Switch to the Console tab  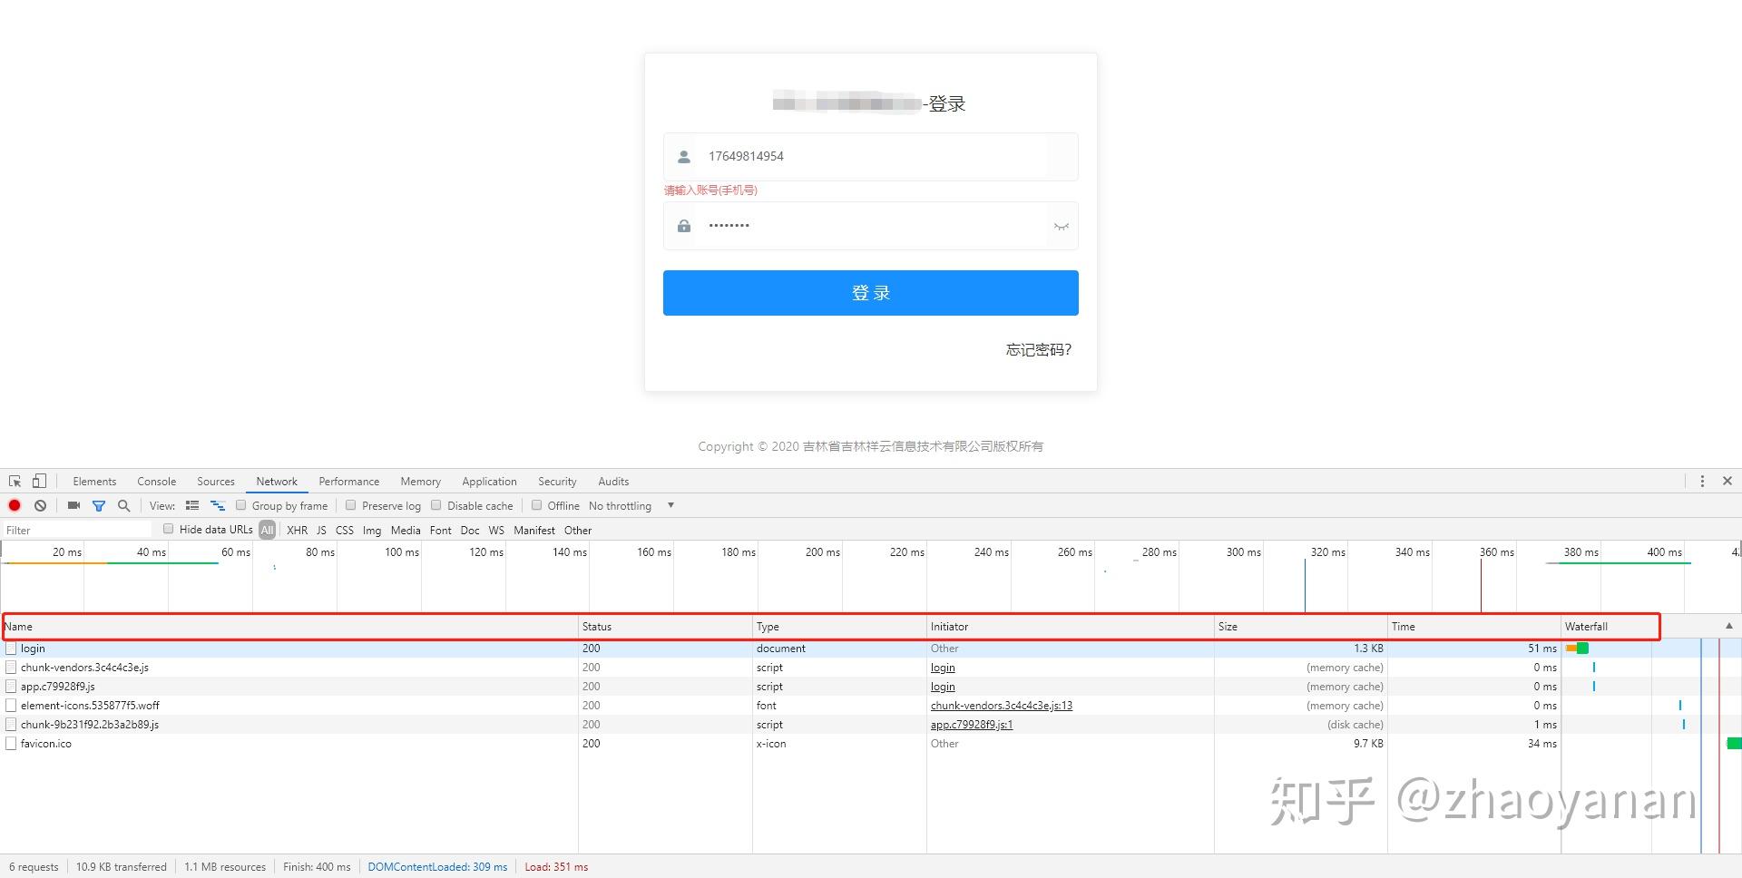point(156,481)
